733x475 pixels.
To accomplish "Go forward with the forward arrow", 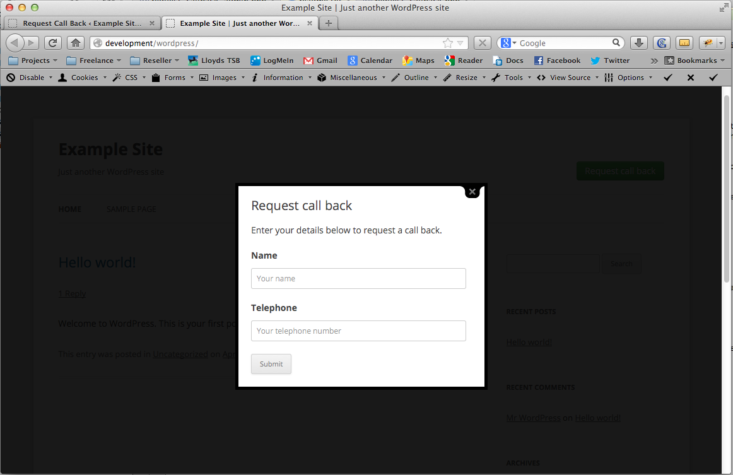I will point(31,43).
